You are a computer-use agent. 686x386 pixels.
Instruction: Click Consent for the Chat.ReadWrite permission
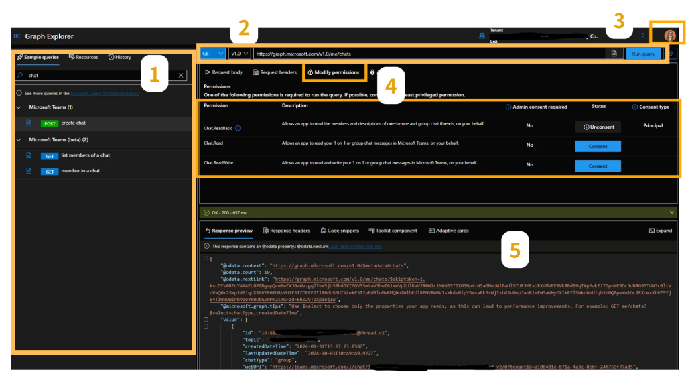598,166
